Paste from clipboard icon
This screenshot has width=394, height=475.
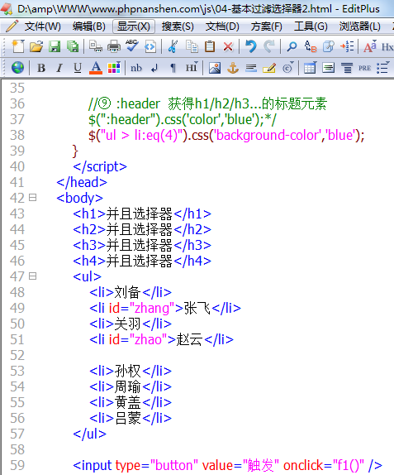[x=210, y=46]
